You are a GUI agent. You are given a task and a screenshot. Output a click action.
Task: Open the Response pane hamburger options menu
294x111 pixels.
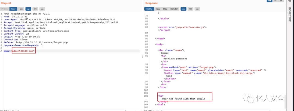pyautogui.click(x=197, y=9)
